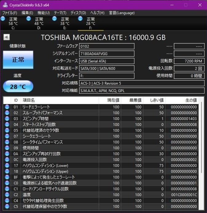Open the ディスク(D) menu
The width and height of the screenshot is (207, 213).
pos(78,13)
